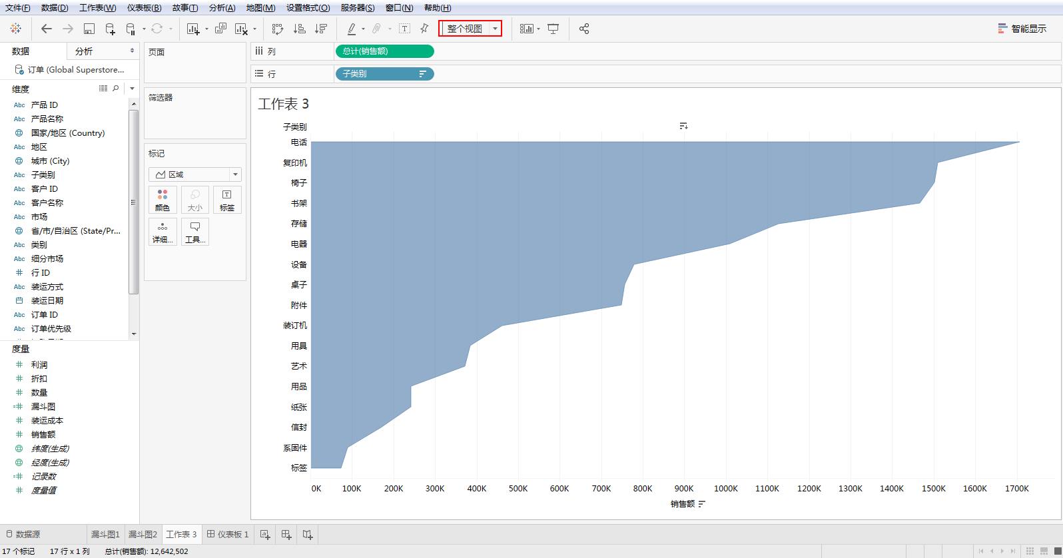Image resolution: width=1063 pixels, height=558 pixels.
Task: Swap rows and columns icon
Action: click(278, 29)
